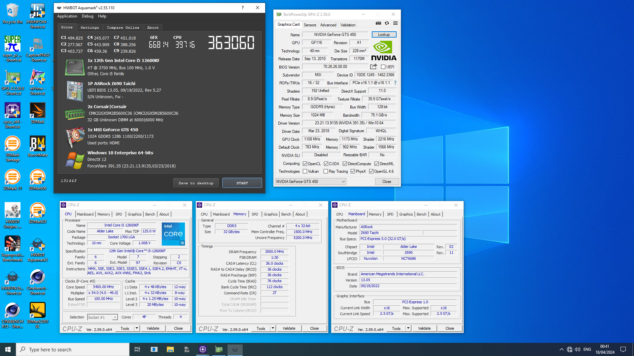Toggle Vulkan checkbox in GPU-Z

click(305, 171)
